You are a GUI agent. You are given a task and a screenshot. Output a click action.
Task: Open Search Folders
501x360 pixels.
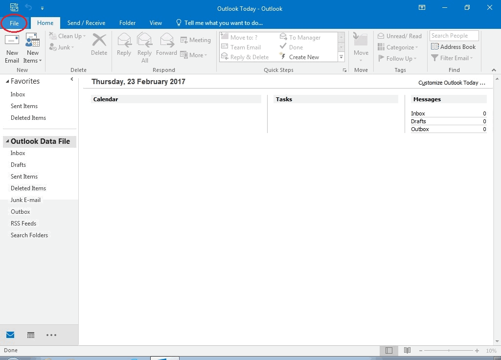(x=29, y=235)
